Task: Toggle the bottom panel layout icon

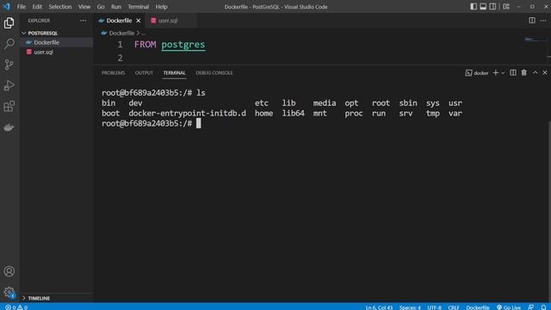Action: click(x=483, y=6)
